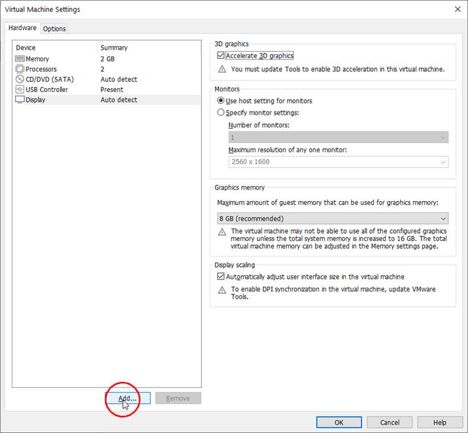Click the 3D graphics warning icon
468x433 pixels.
click(222, 69)
